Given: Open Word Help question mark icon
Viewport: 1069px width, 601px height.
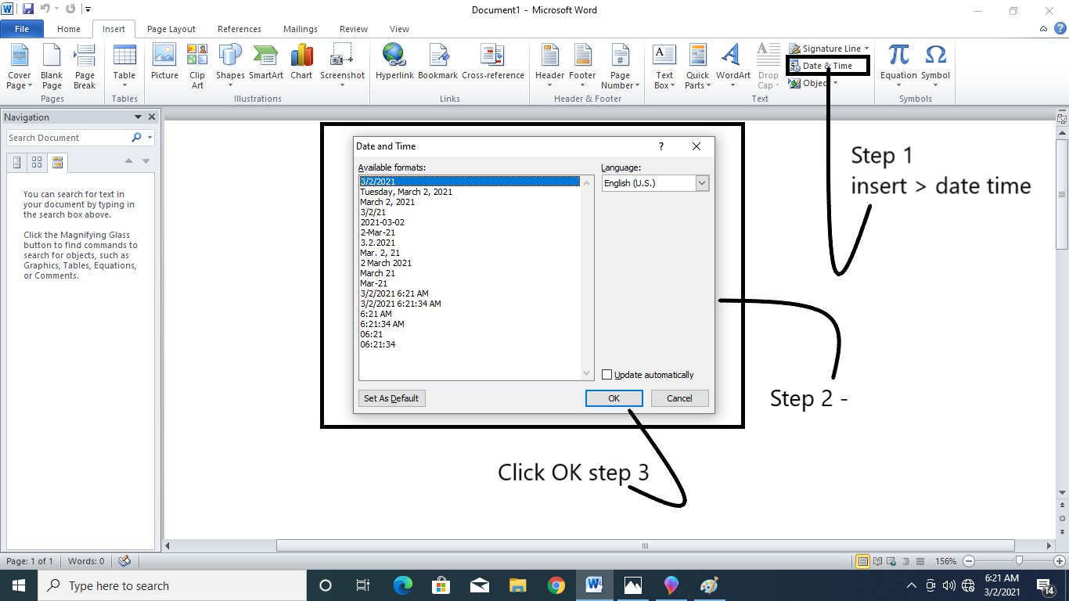Looking at the screenshot, I should (x=1062, y=29).
